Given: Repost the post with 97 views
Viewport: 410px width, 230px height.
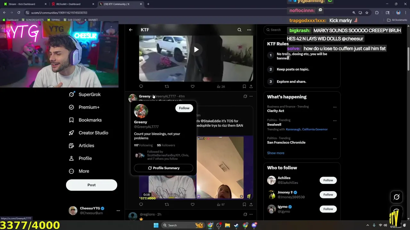Looking at the screenshot, I should tap(167, 204).
